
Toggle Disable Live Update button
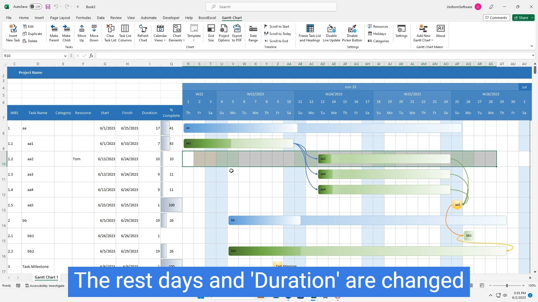click(331, 29)
